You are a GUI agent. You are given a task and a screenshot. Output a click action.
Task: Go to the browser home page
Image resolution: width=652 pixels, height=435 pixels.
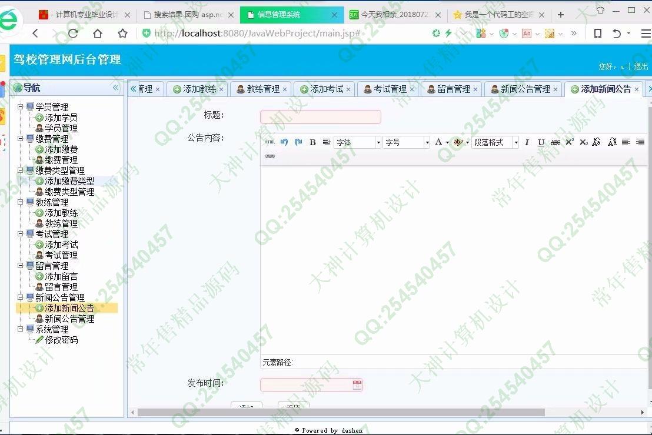click(97, 34)
